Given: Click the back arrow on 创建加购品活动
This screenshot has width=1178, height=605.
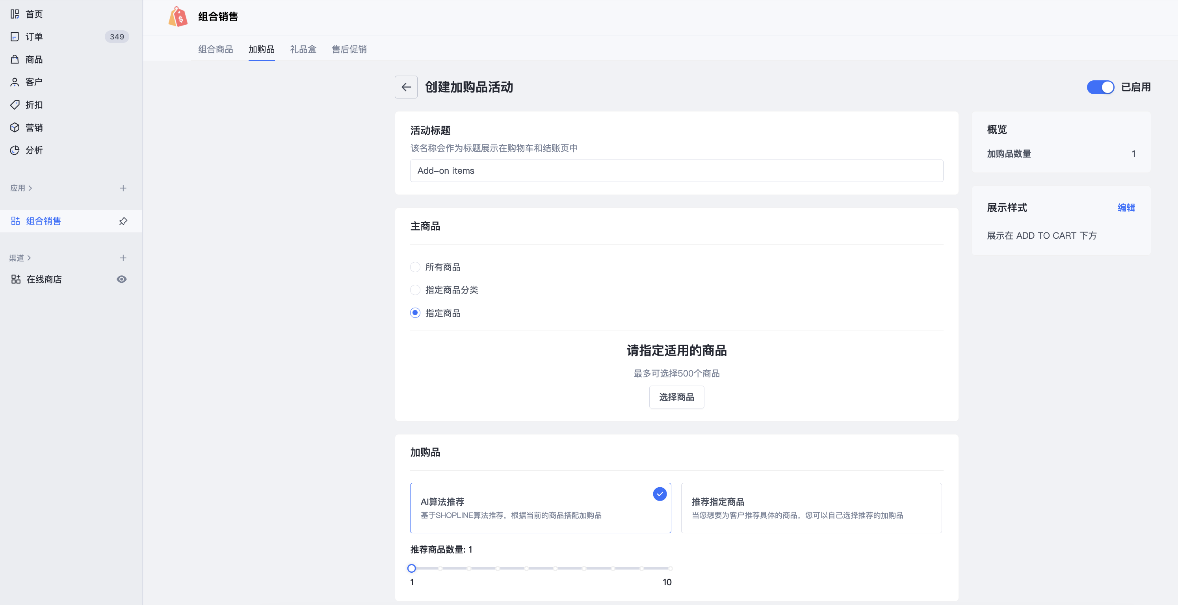Looking at the screenshot, I should (406, 87).
